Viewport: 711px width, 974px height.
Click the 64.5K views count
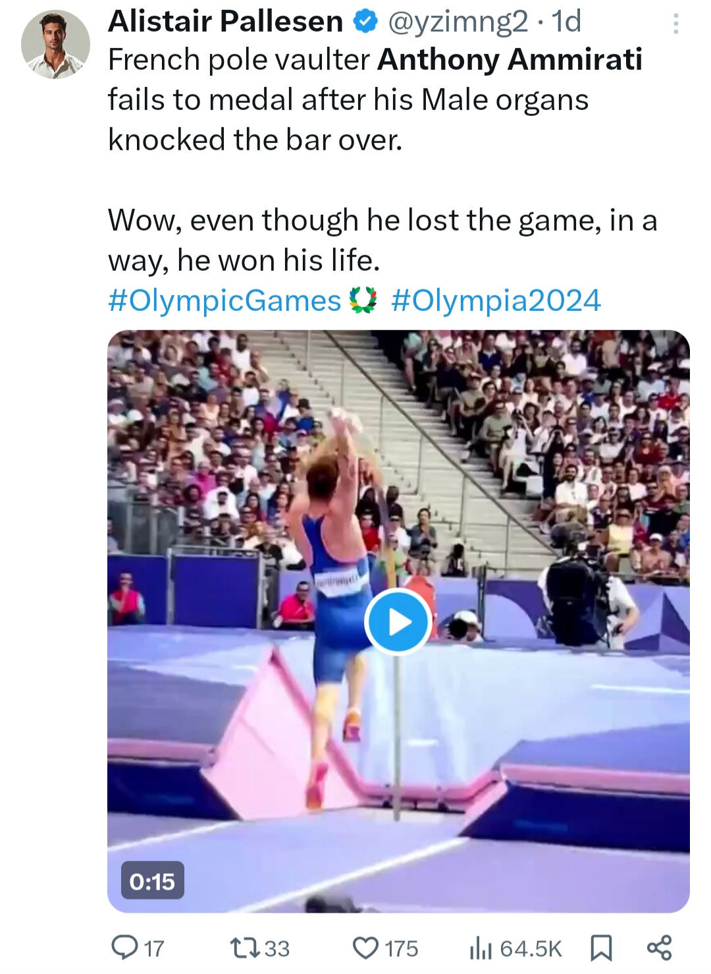(x=531, y=949)
